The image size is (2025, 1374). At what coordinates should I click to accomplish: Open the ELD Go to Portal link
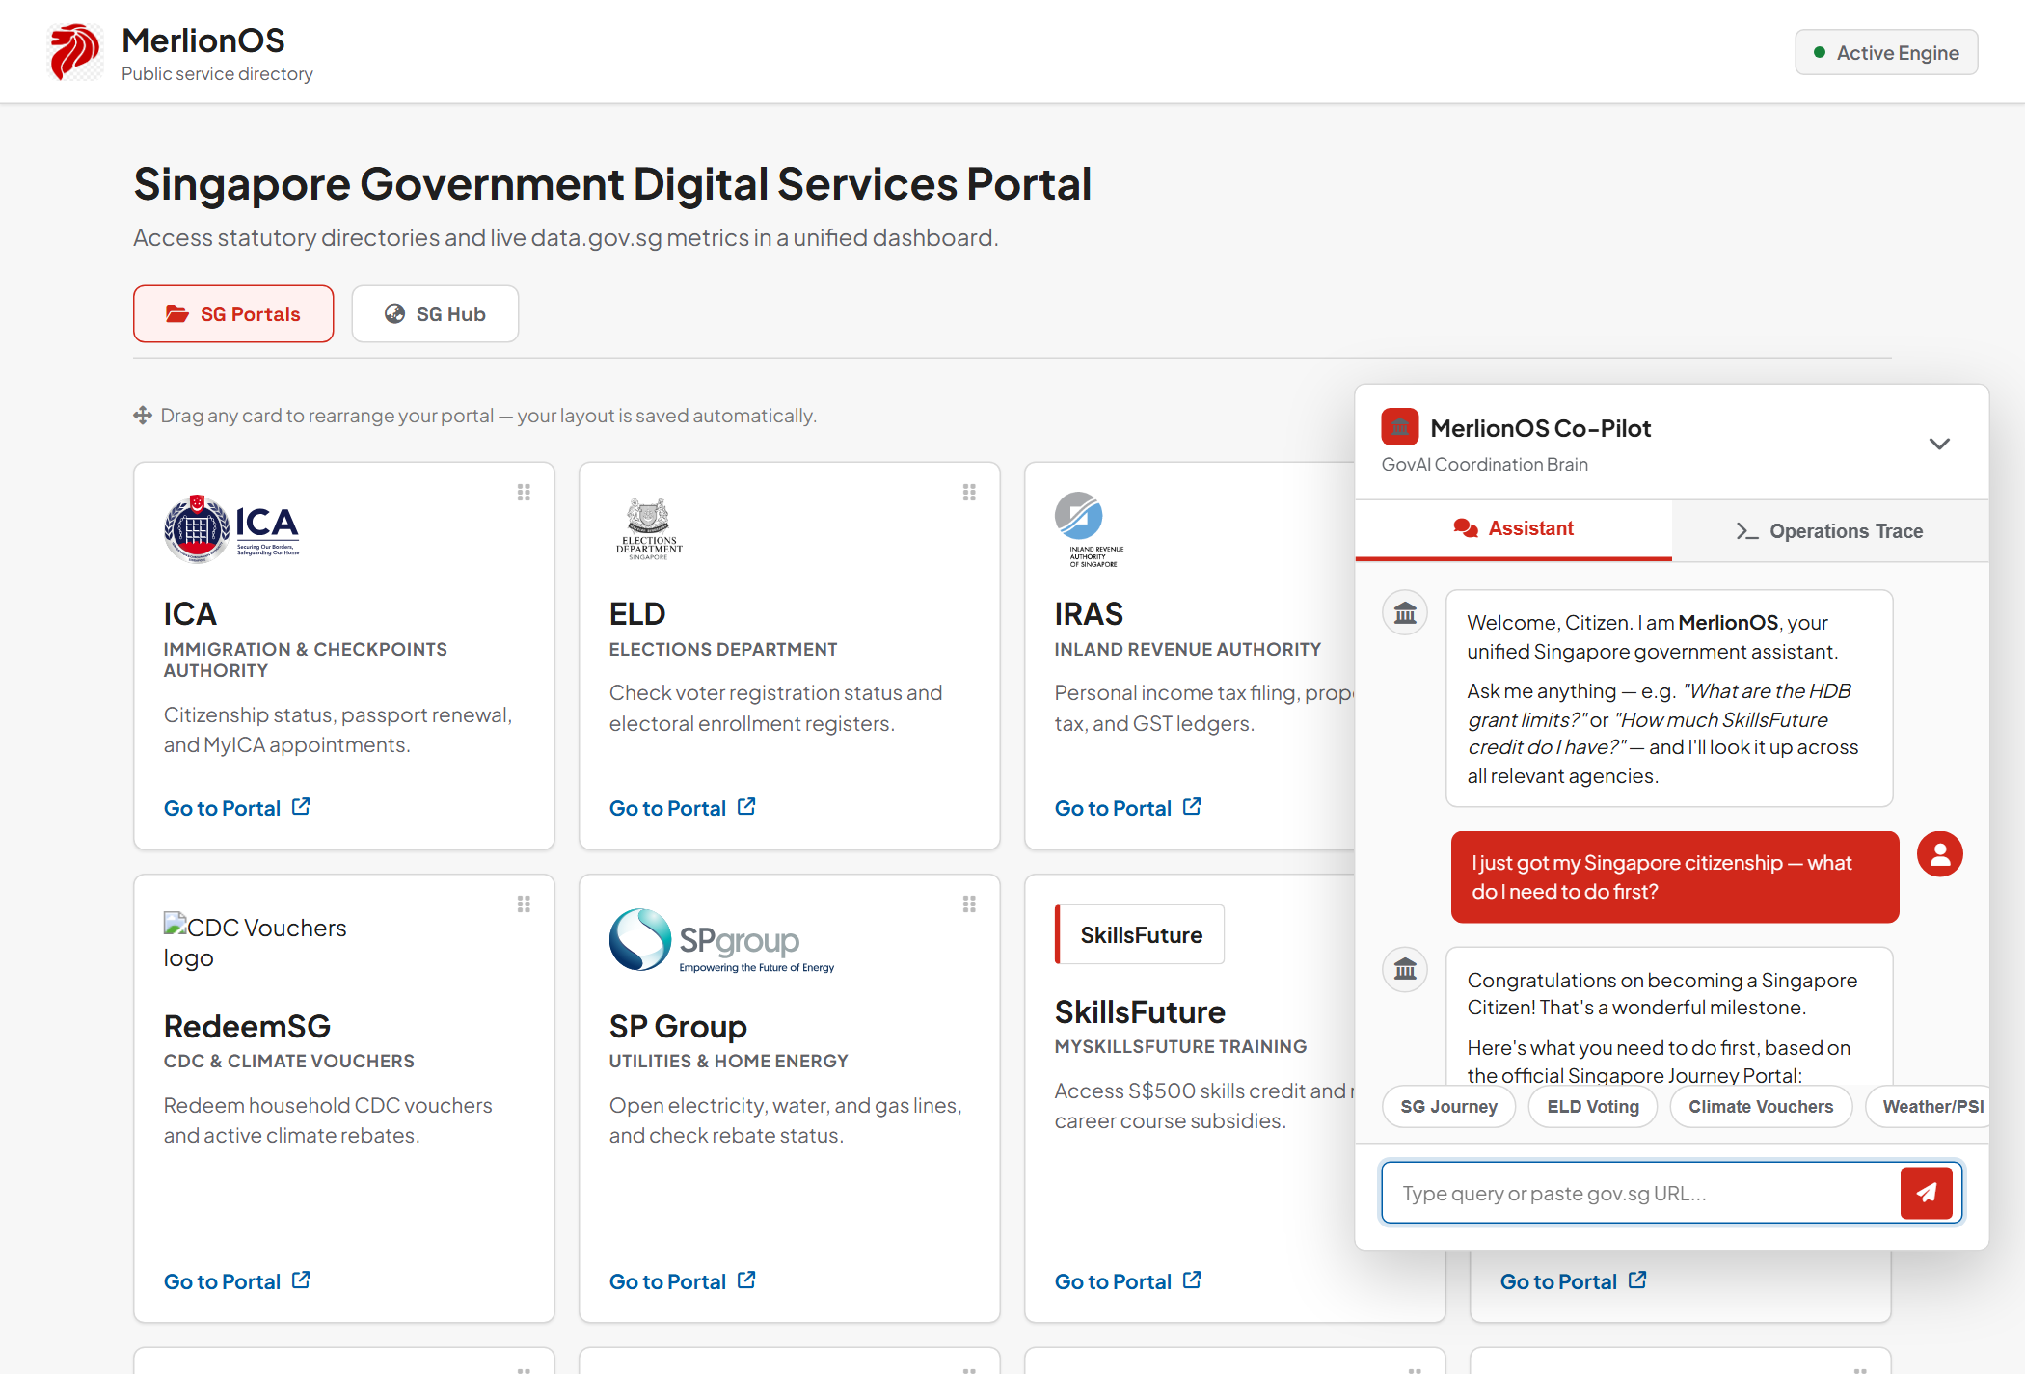coord(683,808)
